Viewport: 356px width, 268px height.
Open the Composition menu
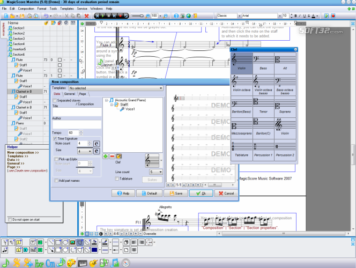[x=26, y=9]
